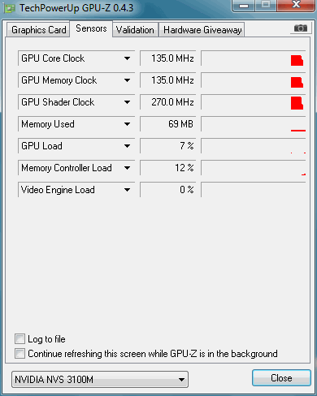Open the GPU Shader Clock dropdown
Viewport: 317px width, 396px height.
point(127,102)
